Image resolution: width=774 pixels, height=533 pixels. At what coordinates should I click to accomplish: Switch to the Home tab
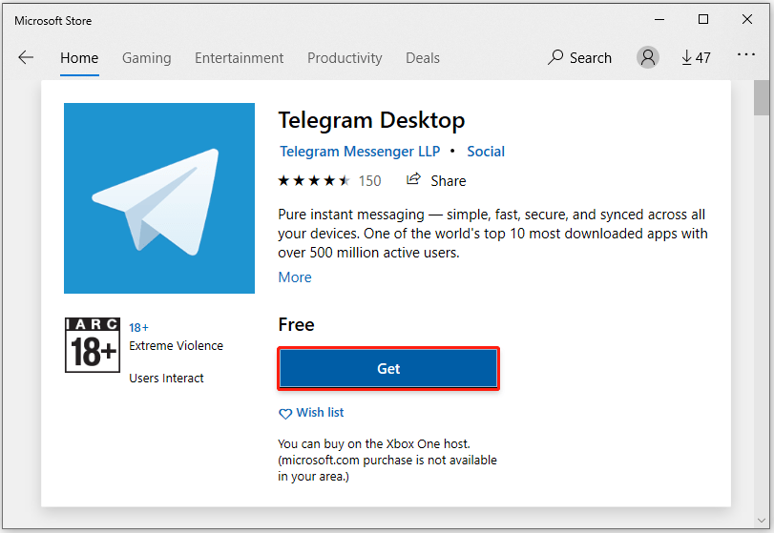tap(79, 58)
